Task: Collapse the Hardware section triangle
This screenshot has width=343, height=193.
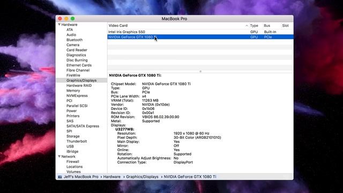Action: click(x=59, y=25)
